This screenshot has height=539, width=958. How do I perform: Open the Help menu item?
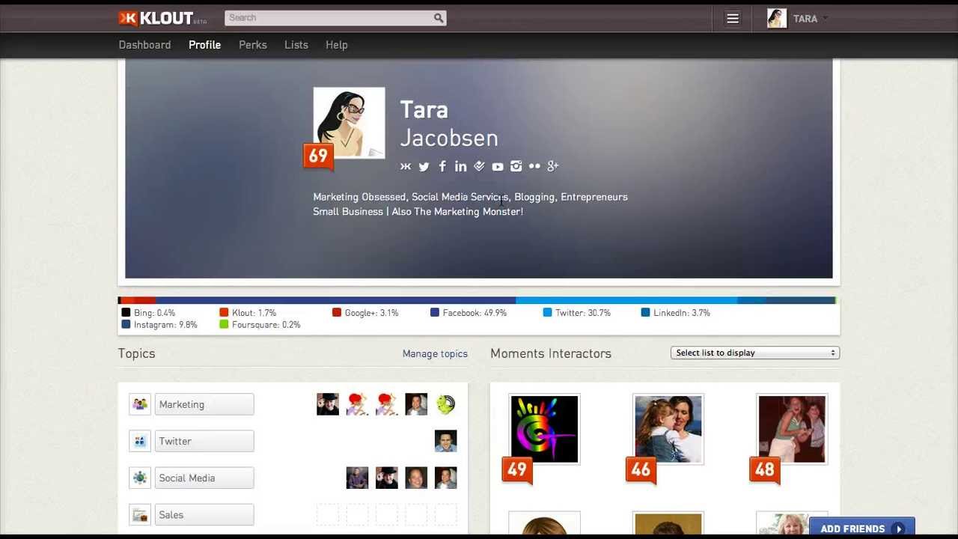coord(337,45)
